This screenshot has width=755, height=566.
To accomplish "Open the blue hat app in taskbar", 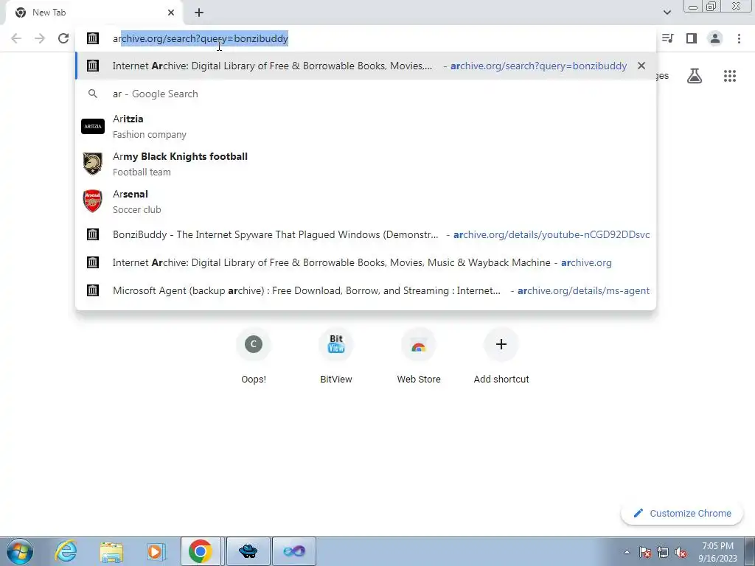I will tap(248, 551).
